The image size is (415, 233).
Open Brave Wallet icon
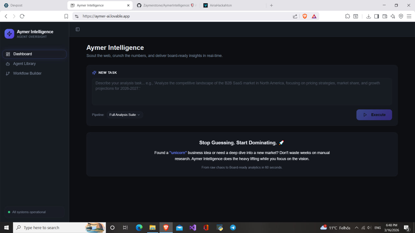click(385, 16)
